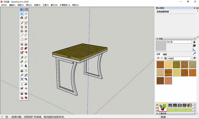Choose the Zoom magnifier tool
199x119 pixels.
22,75
